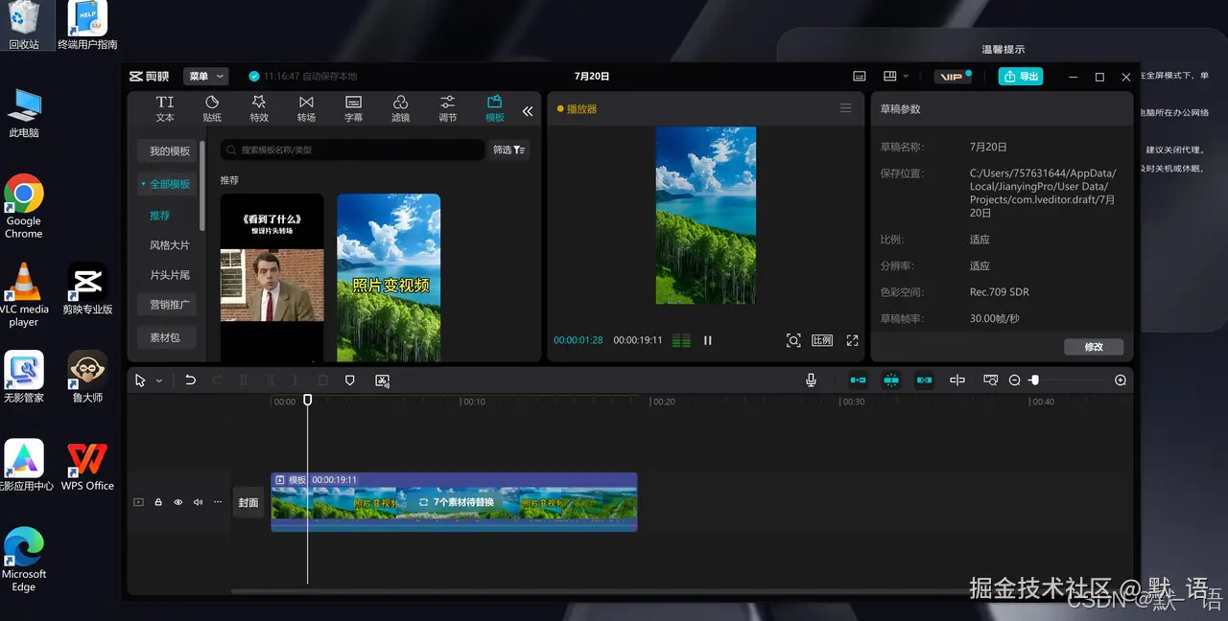
Task: Select the 风格大片 sidebar item
Action: pyautogui.click(x=170, y=245)
